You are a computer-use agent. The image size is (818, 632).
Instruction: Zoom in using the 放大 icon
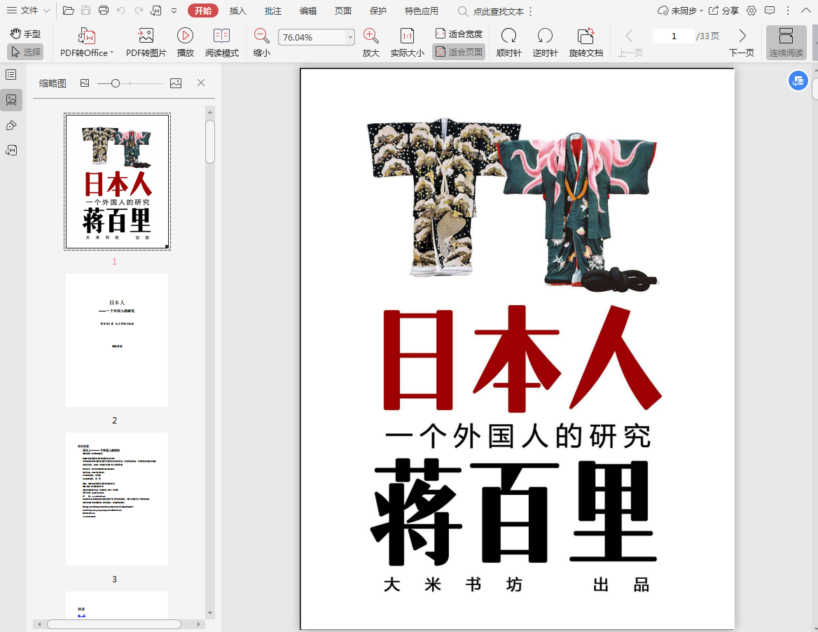[370, 36]
